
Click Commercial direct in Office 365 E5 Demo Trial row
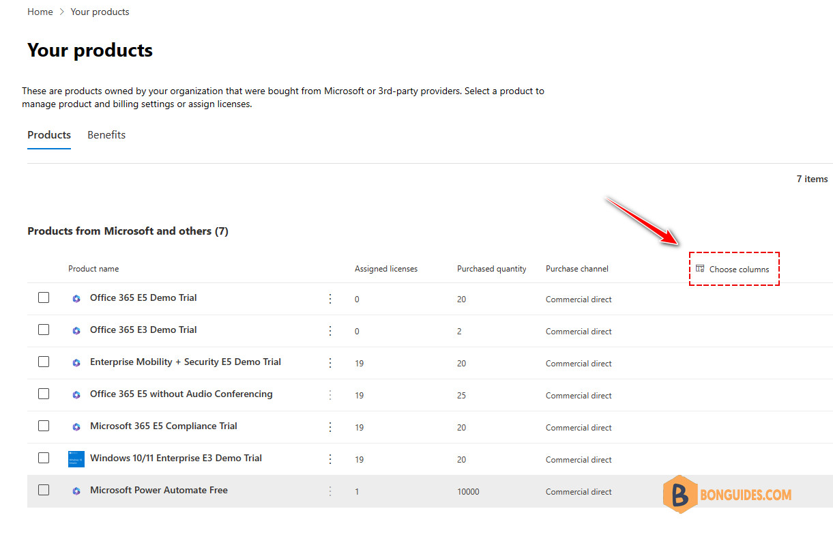click(579, 300)
